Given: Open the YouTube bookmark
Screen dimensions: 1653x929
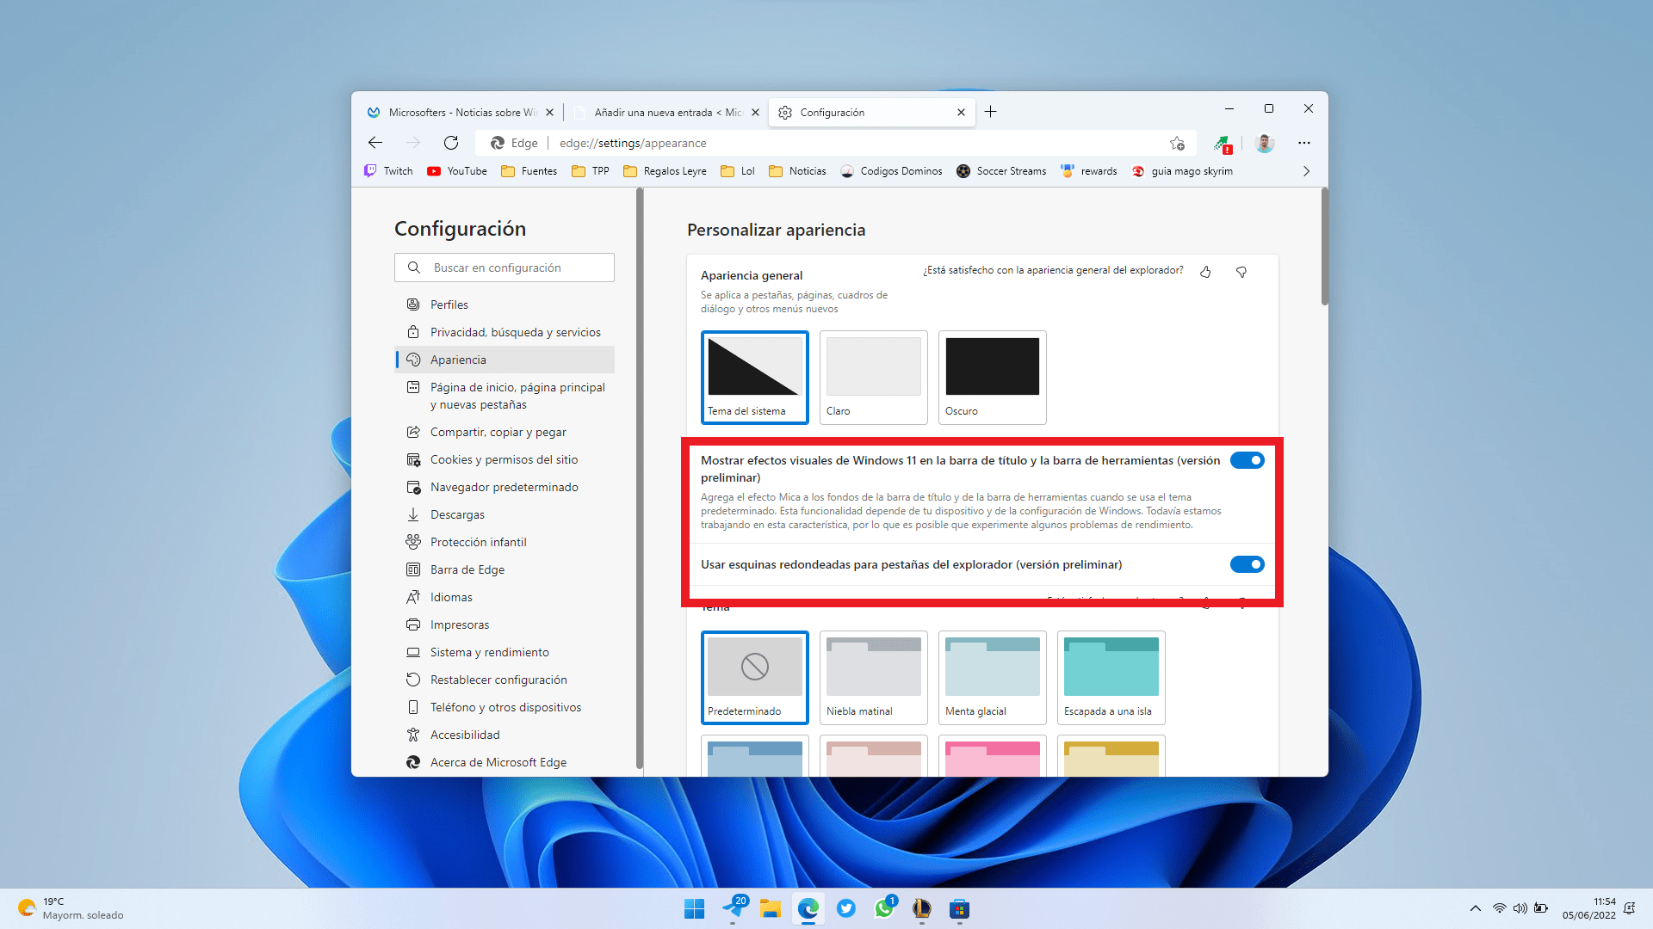Looking at the screenshot, I should coord(456,170).
